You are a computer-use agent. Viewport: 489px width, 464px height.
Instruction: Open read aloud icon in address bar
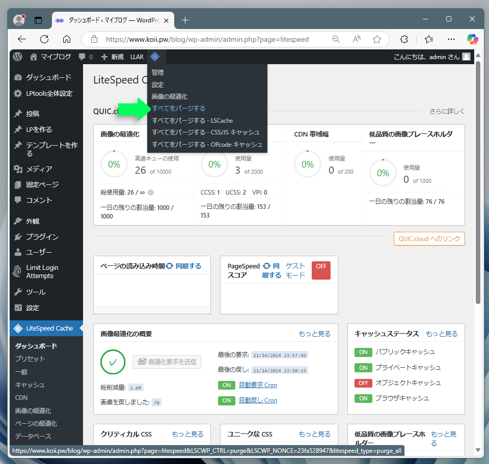pyautogui.click(x=357, y=39)
